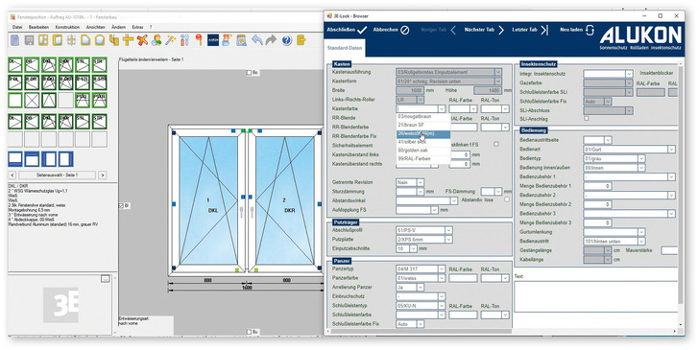Open the Ansichten menu
Viewport: 699px width, 350px height.
tap(95, 27)
